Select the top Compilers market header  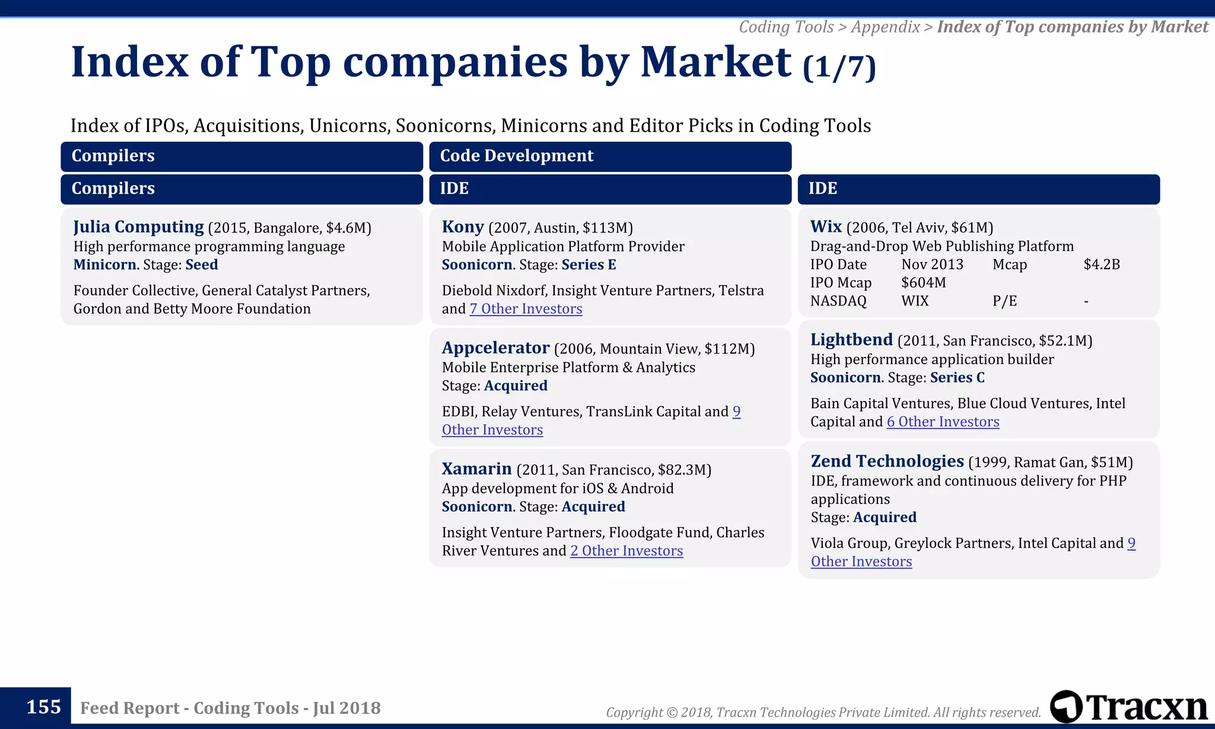[x=242, y=157]
